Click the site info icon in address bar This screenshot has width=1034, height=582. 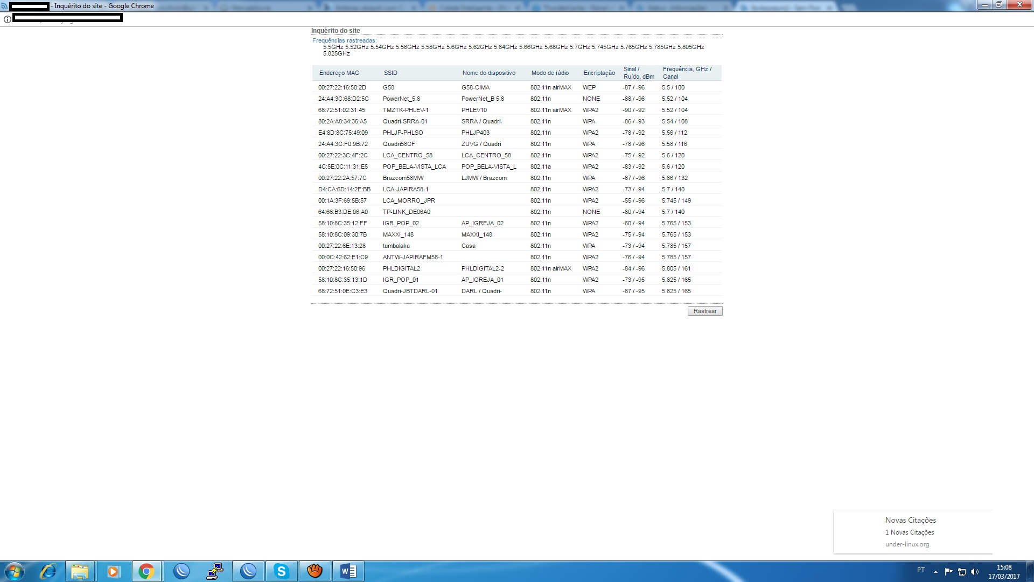point(8,19)
